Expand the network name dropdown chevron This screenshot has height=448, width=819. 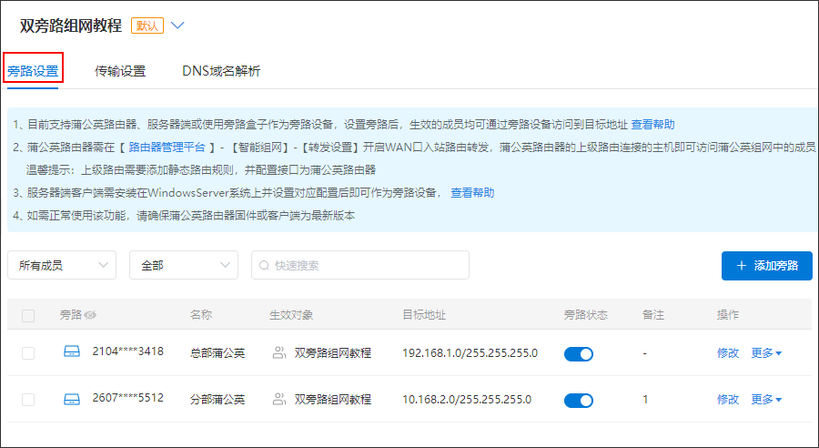click(177, 25)
